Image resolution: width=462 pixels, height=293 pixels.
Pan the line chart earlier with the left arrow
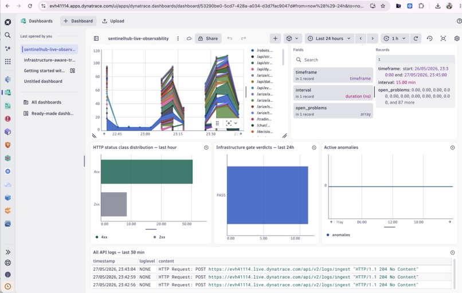click(104, 134)
